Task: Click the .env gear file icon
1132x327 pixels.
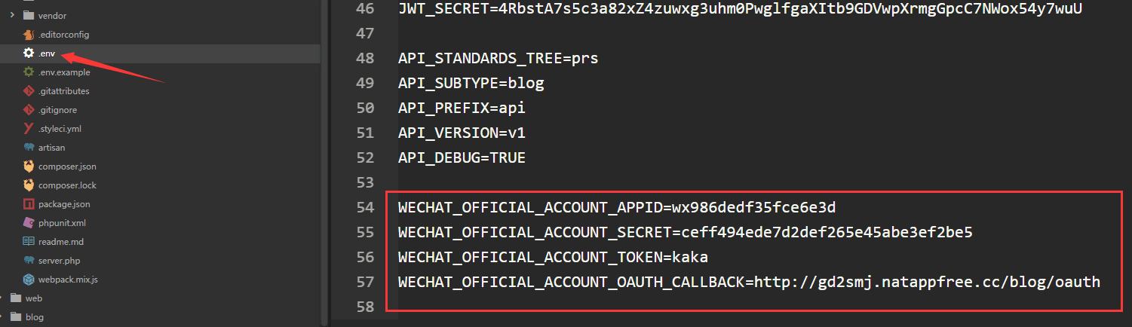Action: pyautogui.click(x=29, y=53)
